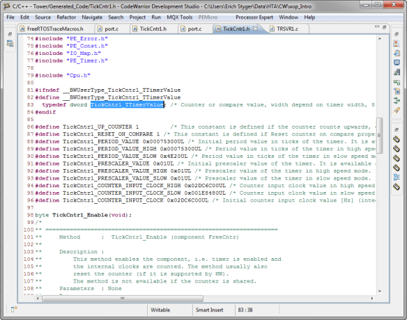Click on #include "PE_Error.h" line

(71, 38)
